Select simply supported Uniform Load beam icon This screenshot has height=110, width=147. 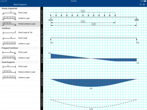pyautogui.click(x=9, y=18)
